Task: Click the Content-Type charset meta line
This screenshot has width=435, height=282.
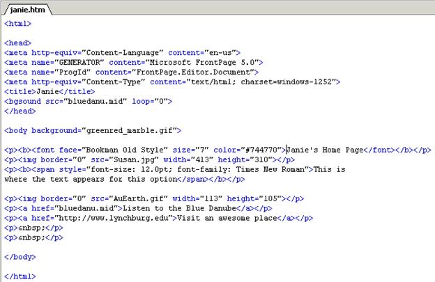Action: point(172,82)
